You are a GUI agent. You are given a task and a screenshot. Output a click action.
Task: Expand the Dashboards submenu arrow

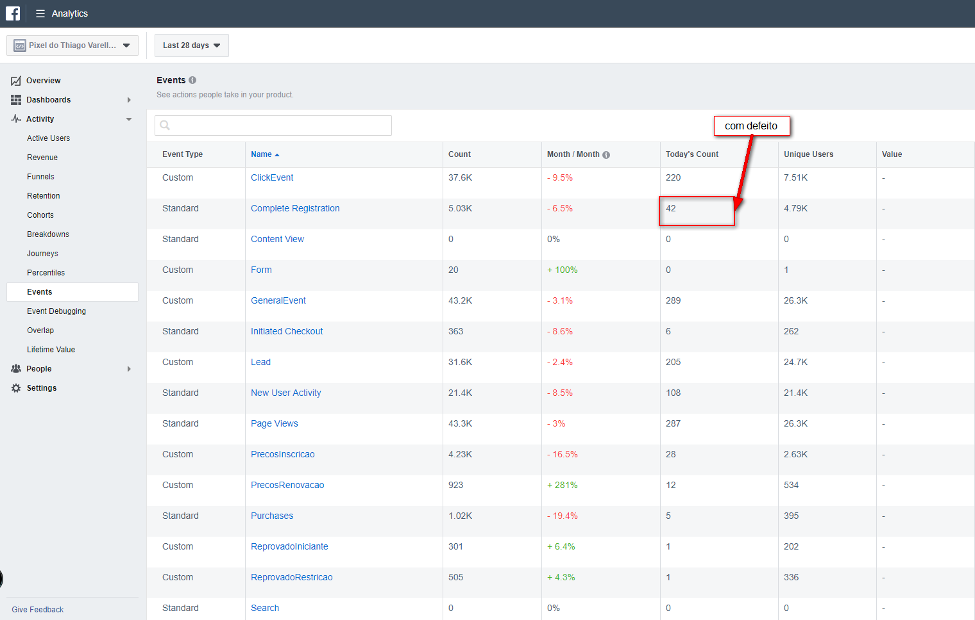[129, 100]
